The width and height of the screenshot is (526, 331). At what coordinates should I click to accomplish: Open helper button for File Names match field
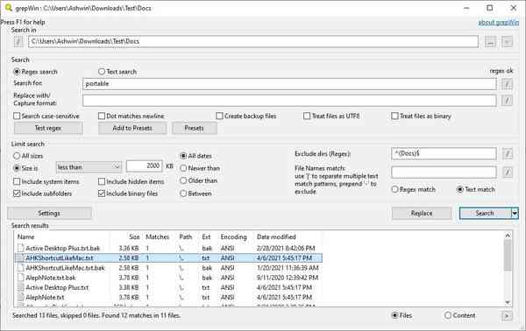[x=508, y=173]
